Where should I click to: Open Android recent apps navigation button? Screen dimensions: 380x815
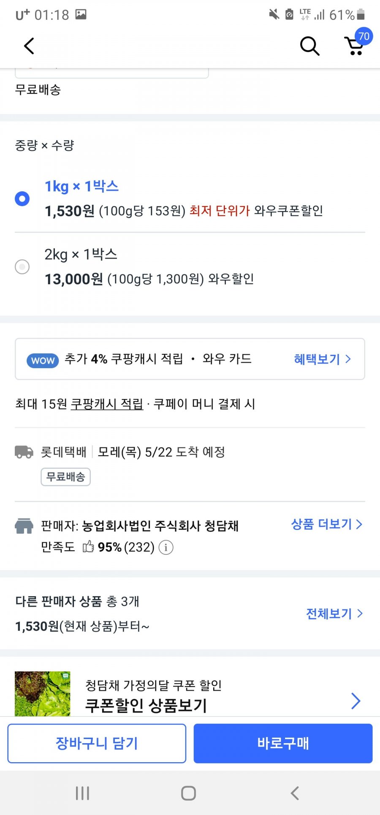pyautogui.click(x=82, y=793)
